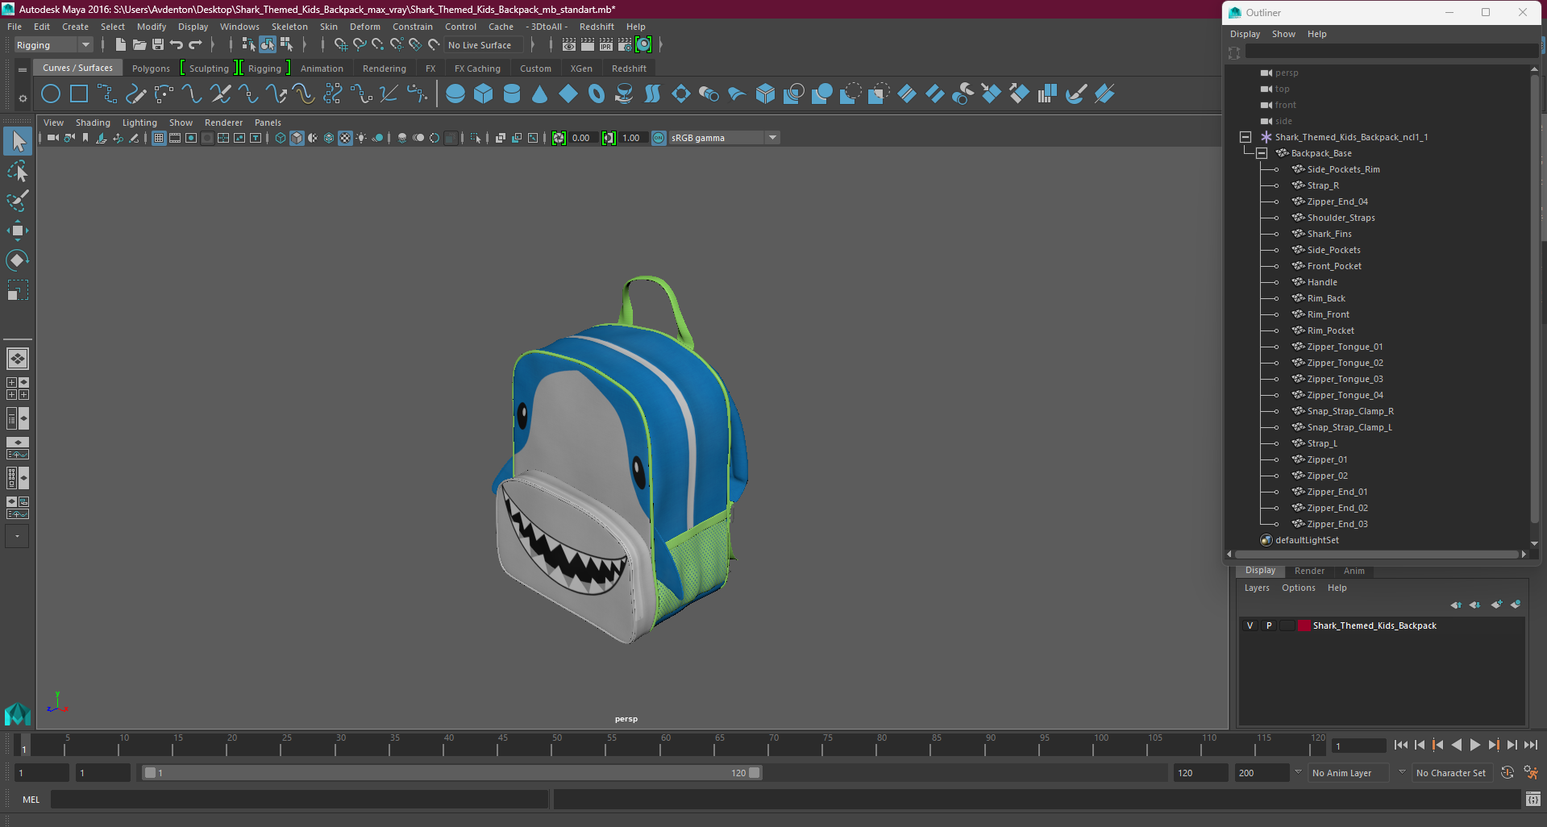Collapse Shark_Themed_Kids_Backpack_ncl1_1 node

(1246, 137)
